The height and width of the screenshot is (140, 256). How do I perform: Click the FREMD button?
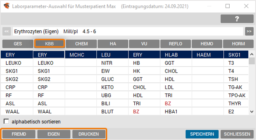19,134
